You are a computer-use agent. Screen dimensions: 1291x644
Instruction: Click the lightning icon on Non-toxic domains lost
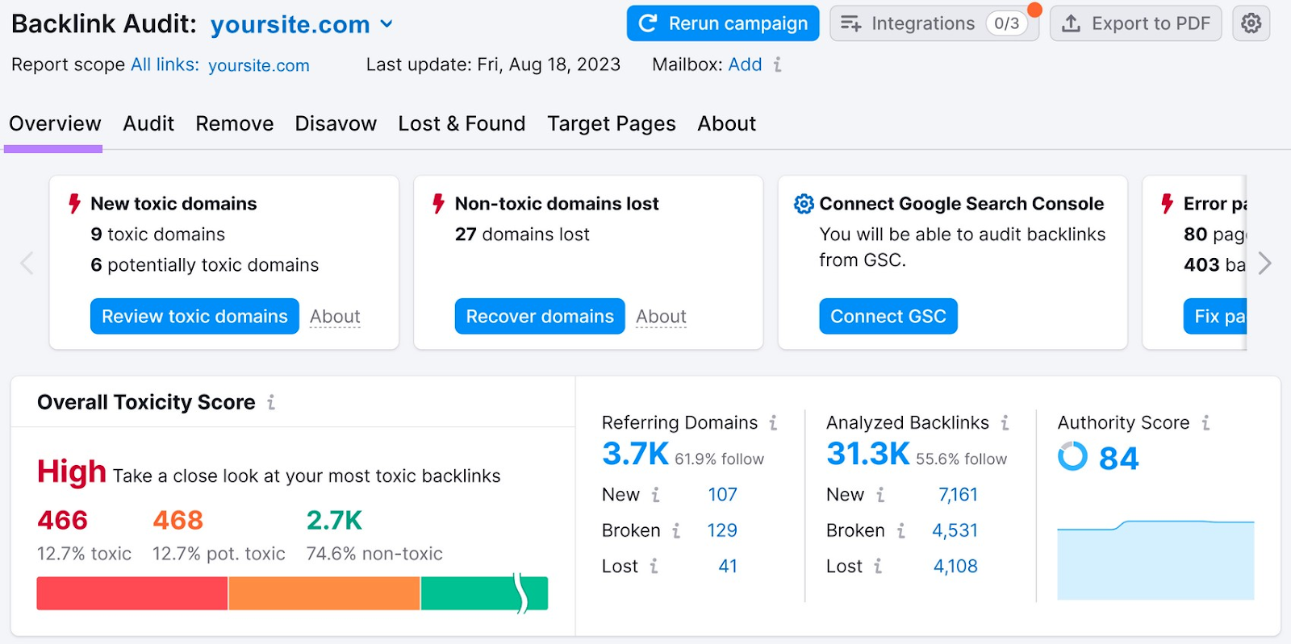pyautogui.click(x=438, y=204)
